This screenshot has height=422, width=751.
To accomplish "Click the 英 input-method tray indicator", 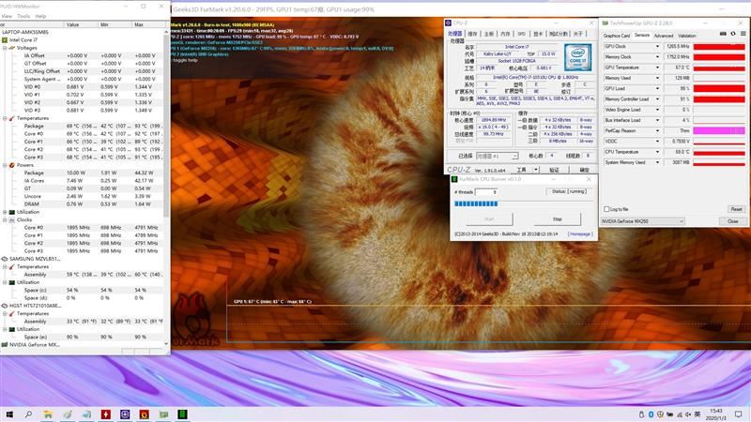I will pyautogui.click(x=697, y=414).
